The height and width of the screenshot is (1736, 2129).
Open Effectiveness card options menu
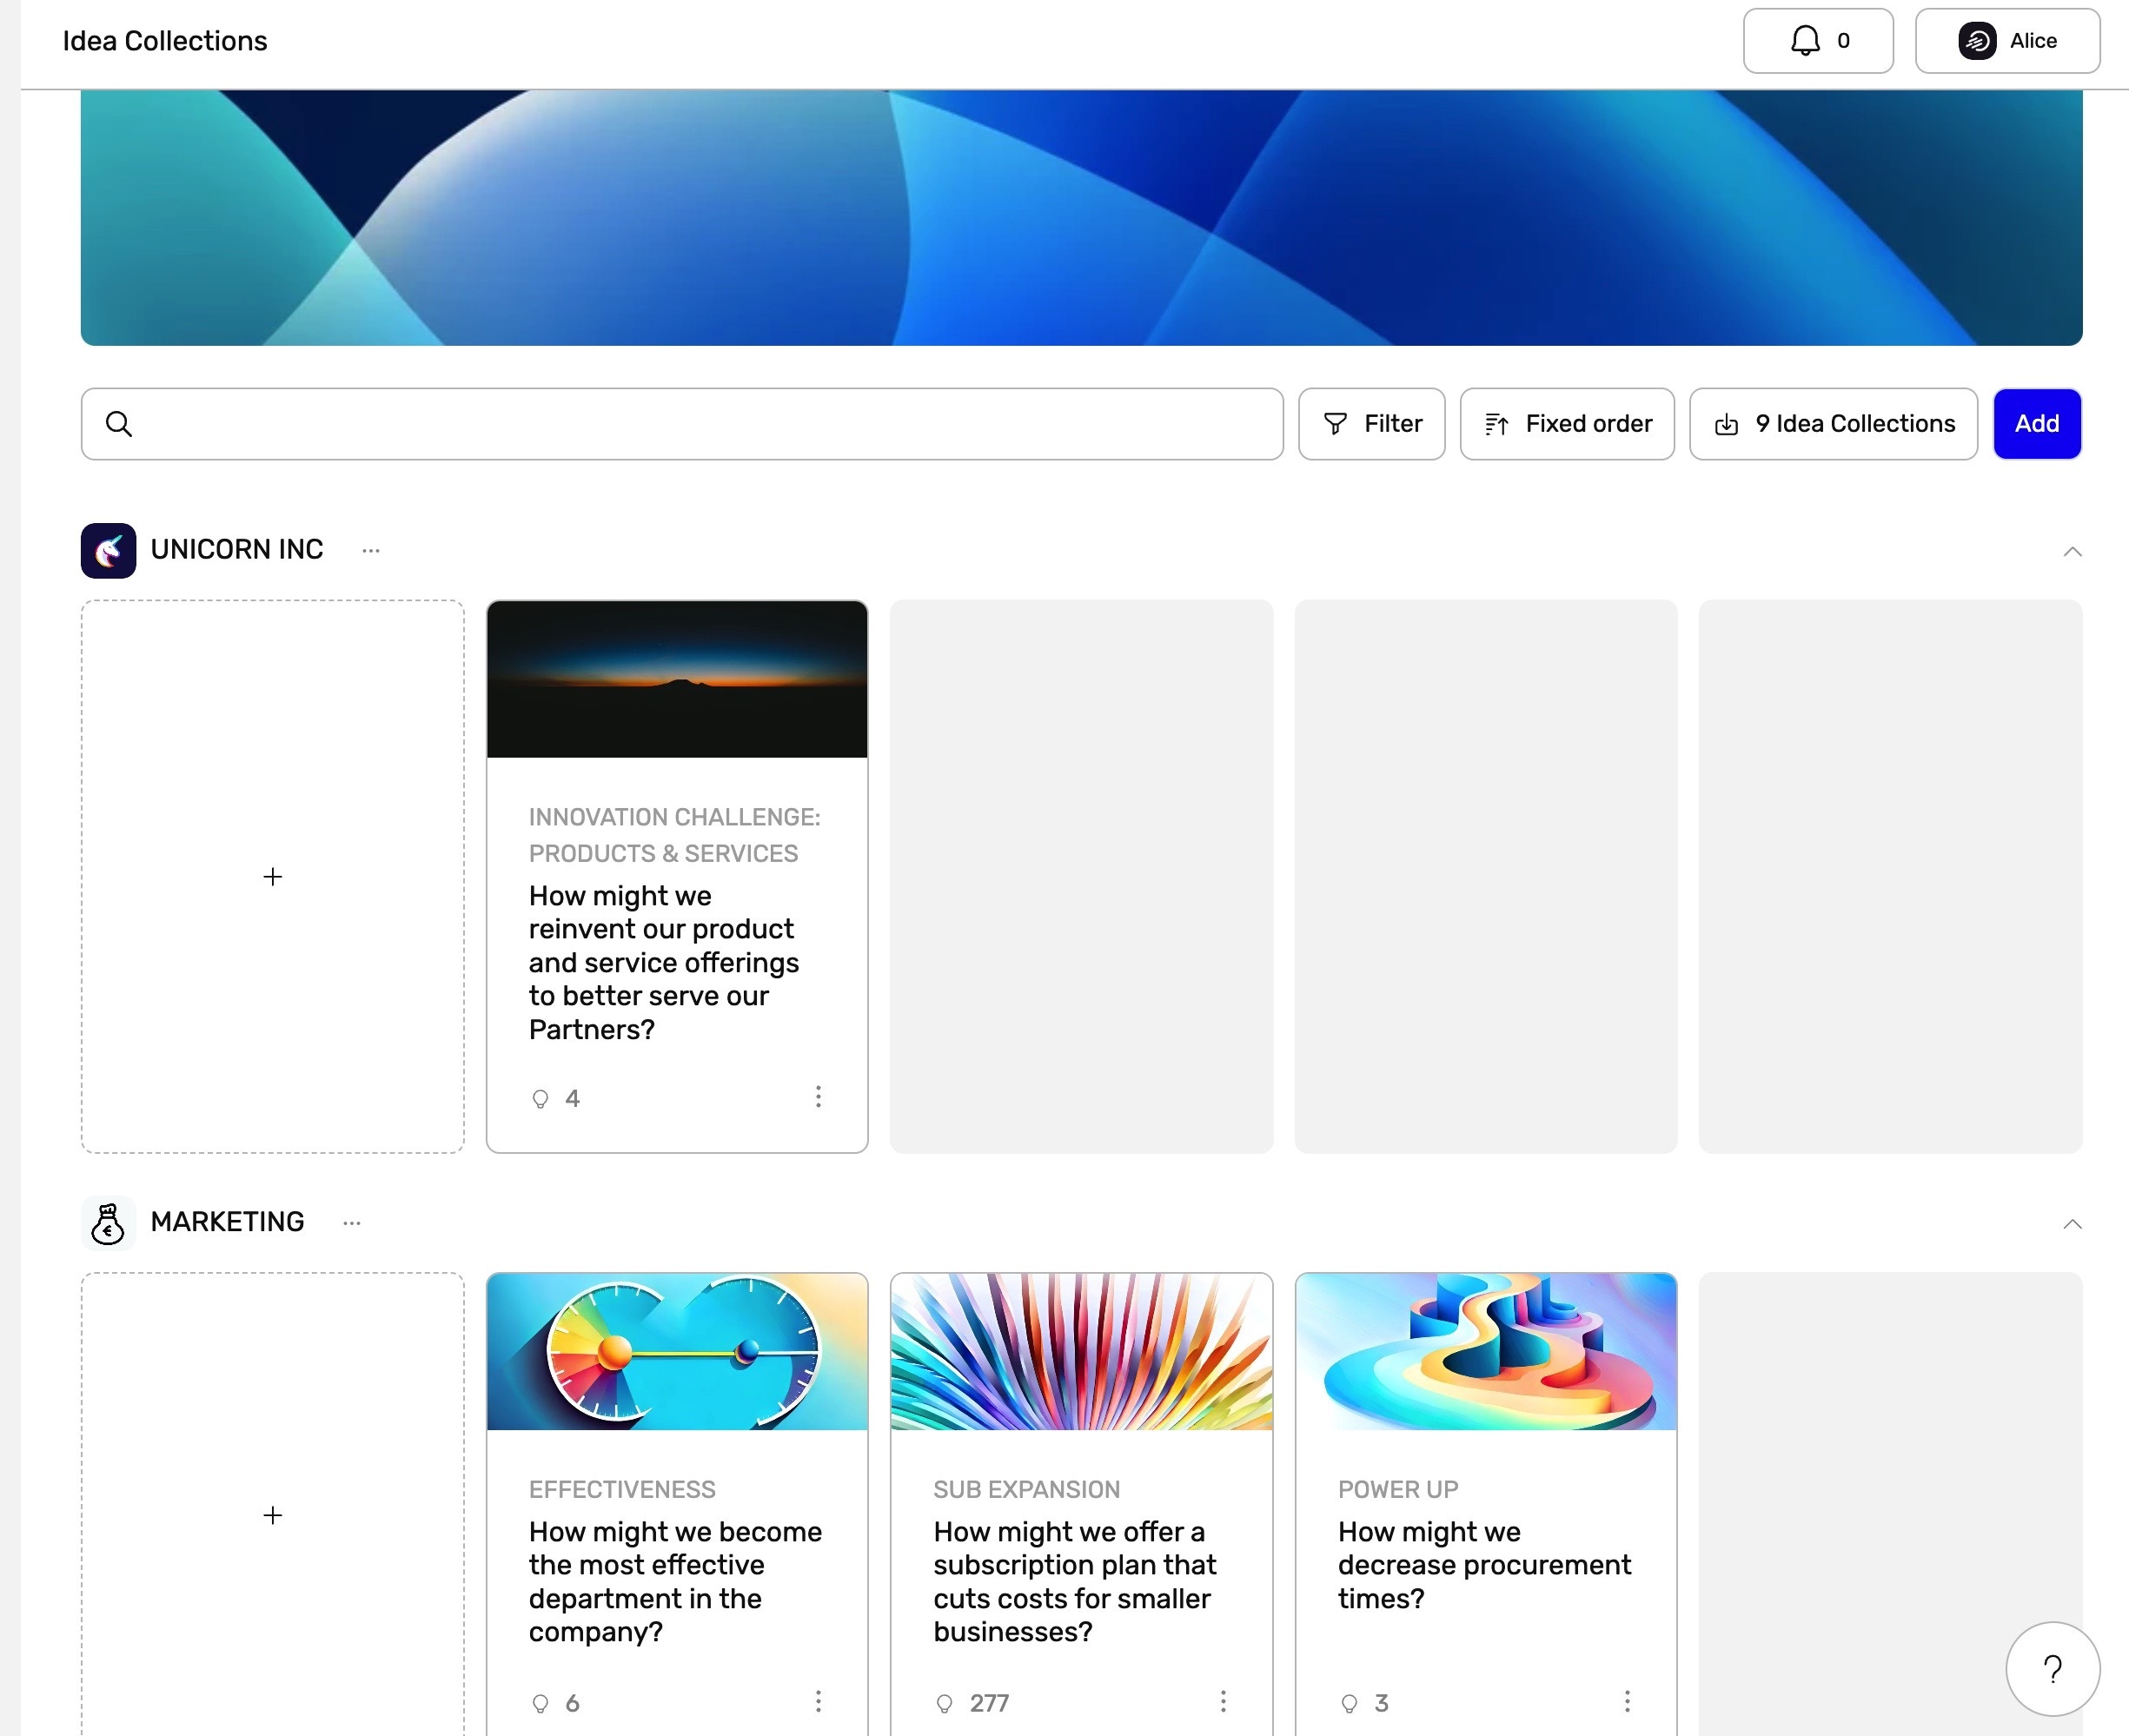click(x=818, y=1701)
